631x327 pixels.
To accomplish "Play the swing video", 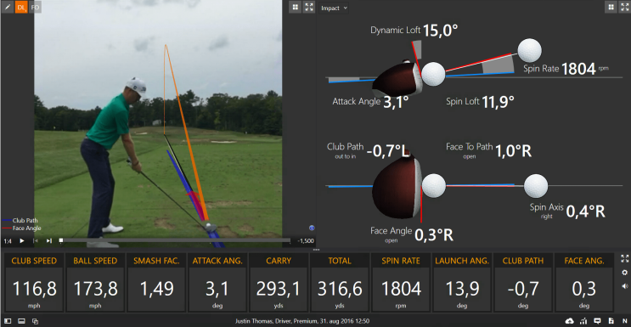I will click(22, 241).
